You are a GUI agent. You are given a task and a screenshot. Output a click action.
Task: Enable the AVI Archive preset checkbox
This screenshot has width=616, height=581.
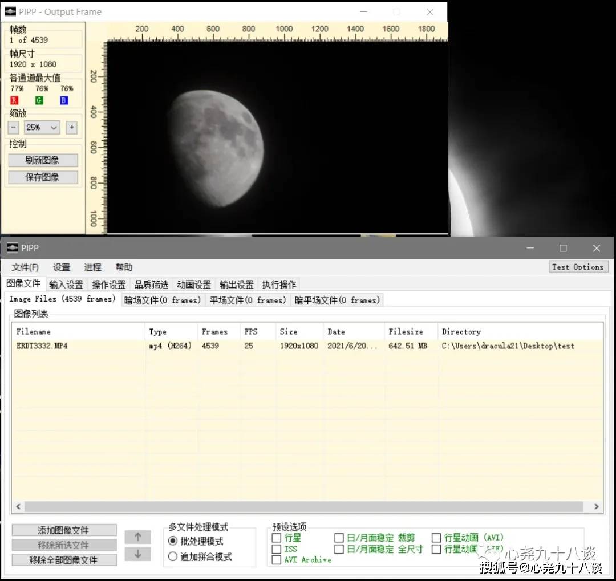pyautogui.click(x=277, y=560)
